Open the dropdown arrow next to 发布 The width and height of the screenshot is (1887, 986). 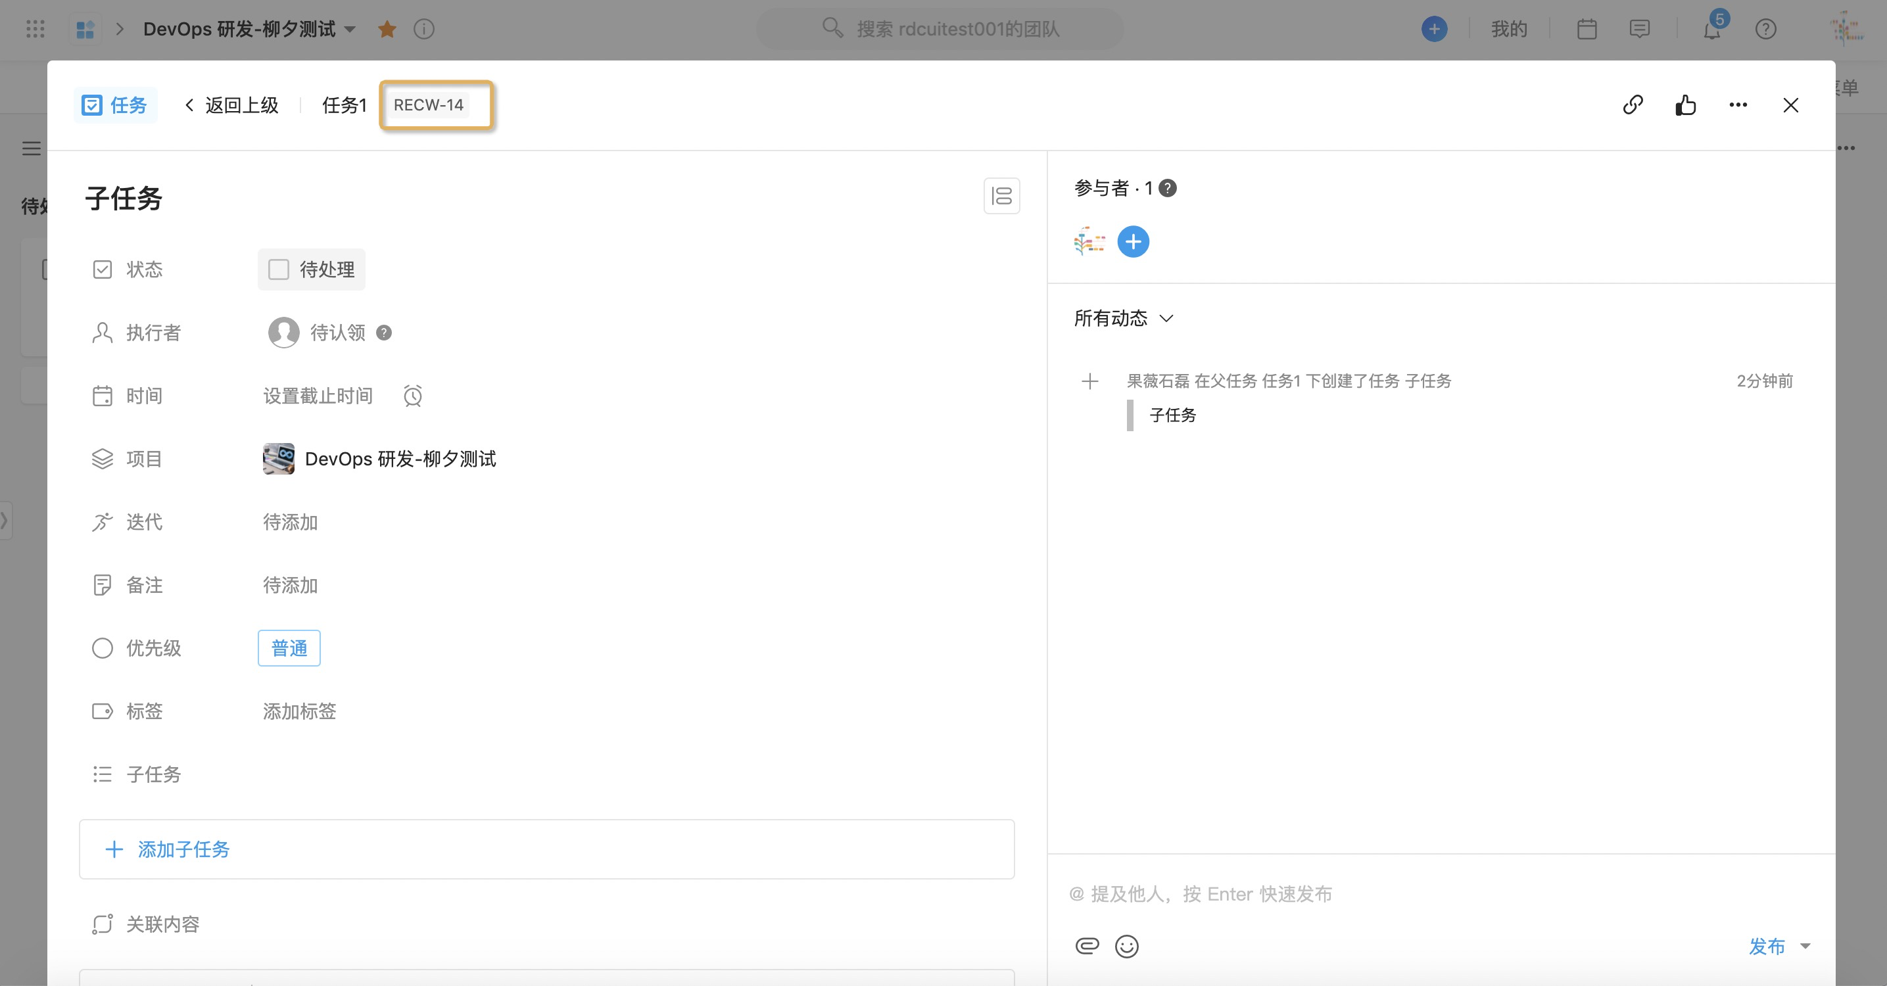coord(1804,946)
